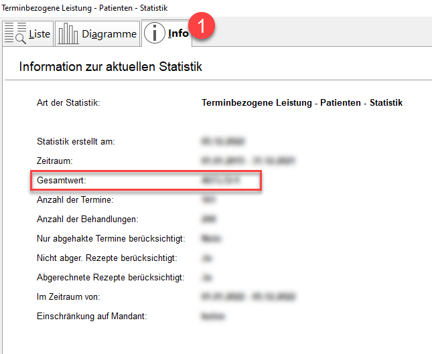Click the list icon on Liste tab
The width and height of the screenshot is (432, 354).
pos(15,33)
